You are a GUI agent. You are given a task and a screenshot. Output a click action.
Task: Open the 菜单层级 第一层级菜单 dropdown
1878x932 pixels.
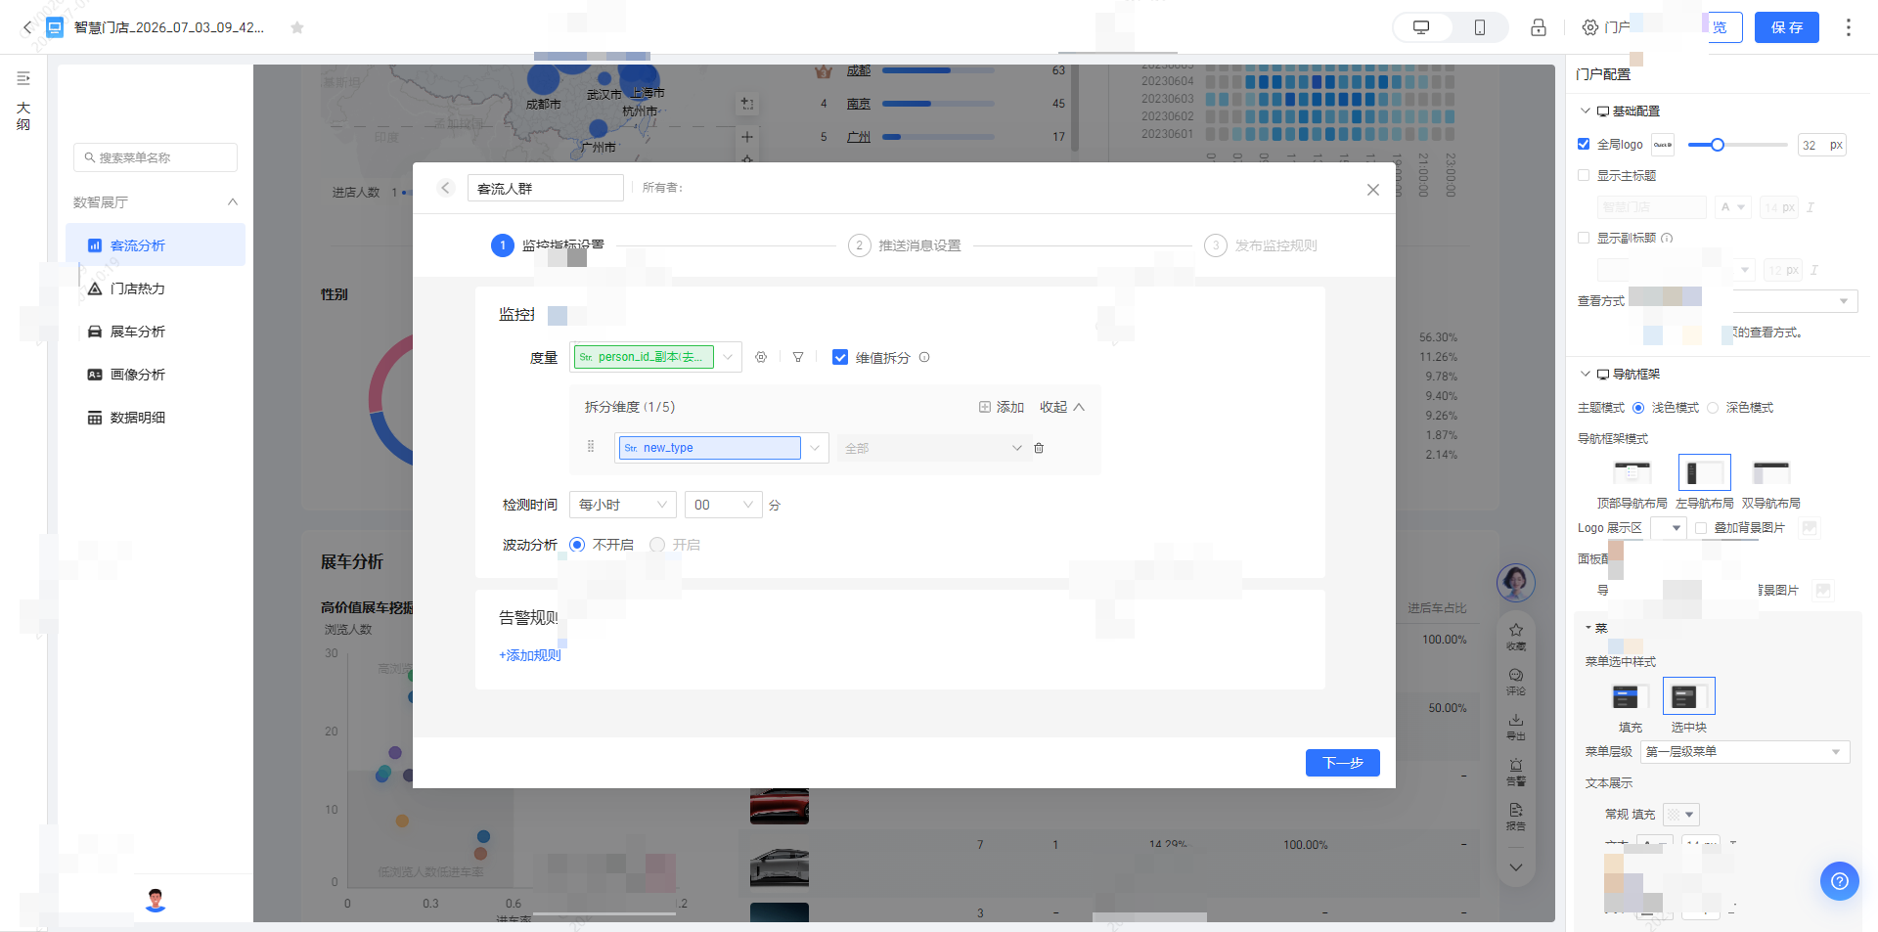tap(1744, 752)
